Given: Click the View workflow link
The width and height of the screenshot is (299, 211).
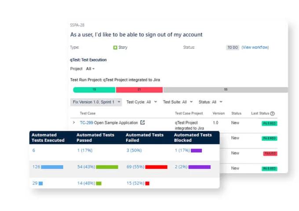Looking at the screenshot, I should [x=255, y=47].
